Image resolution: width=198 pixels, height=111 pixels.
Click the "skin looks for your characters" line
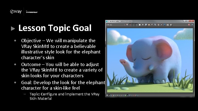point(52,76)
